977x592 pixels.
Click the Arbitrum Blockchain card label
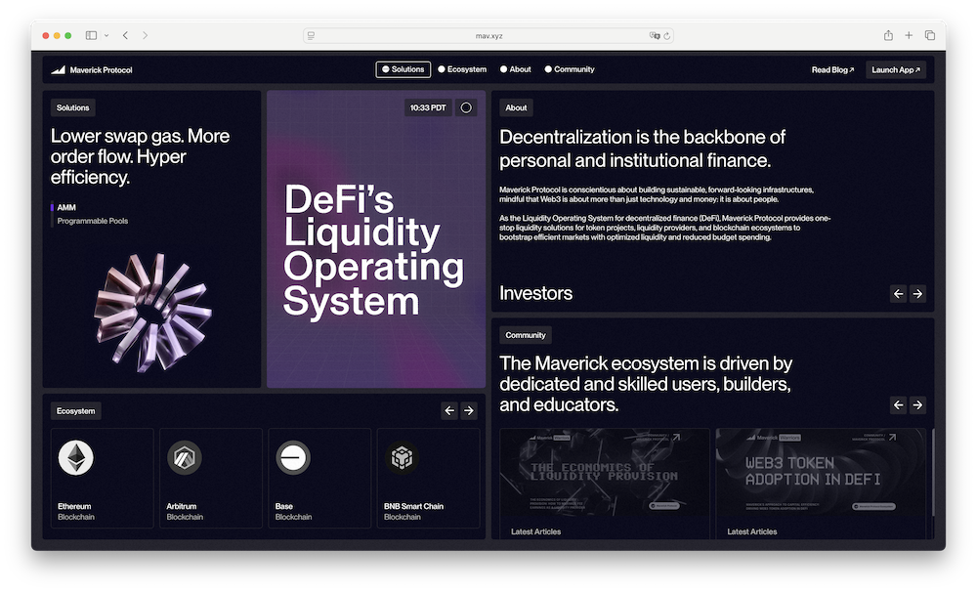(x=185, y=512)
